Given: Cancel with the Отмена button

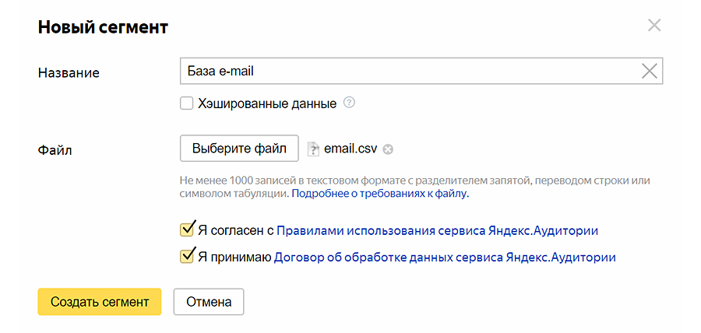Looking at the screenshot, I should 208,302.
